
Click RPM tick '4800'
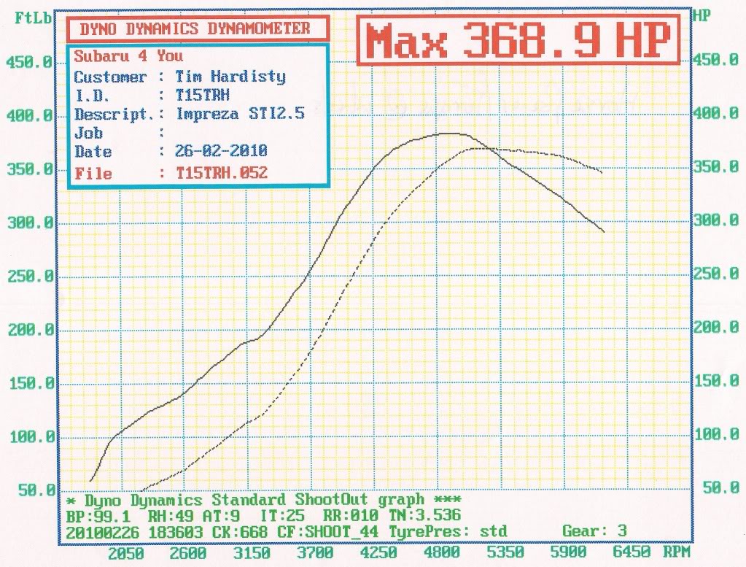coord(442,552)
